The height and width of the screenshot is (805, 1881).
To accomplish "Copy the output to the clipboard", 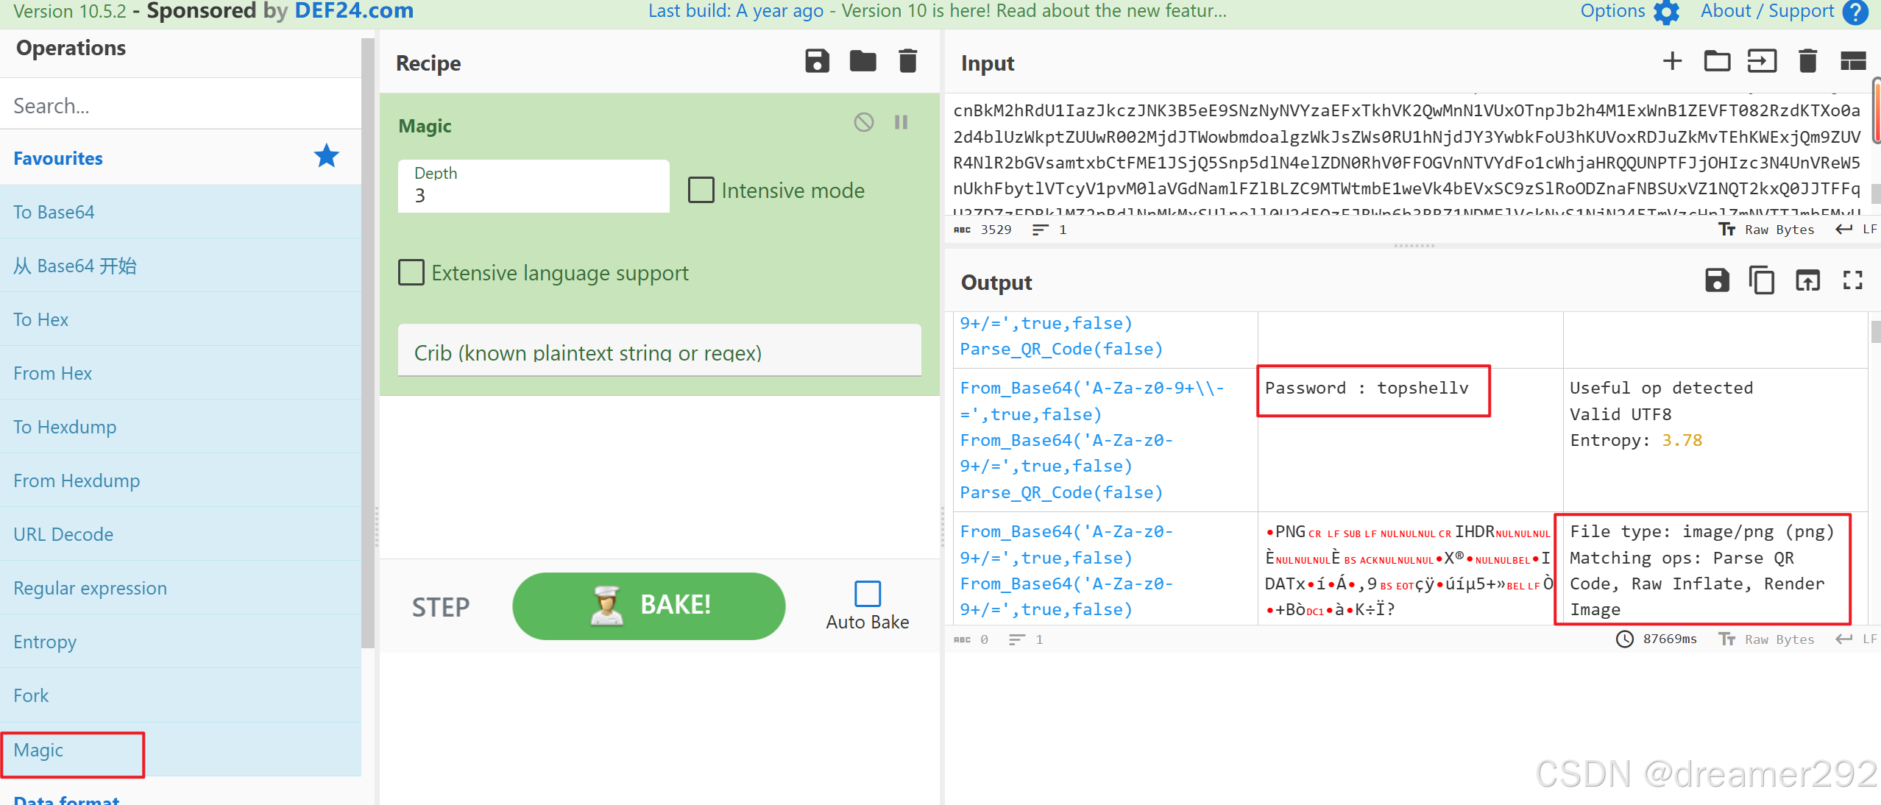I will (1762, 280).
